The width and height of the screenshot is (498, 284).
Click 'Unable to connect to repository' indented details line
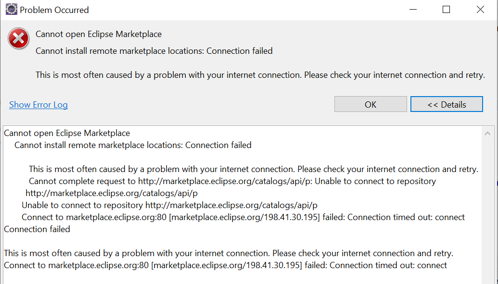(169, 205)
